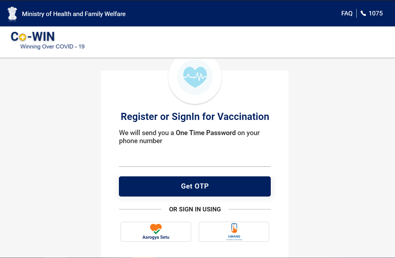Open the FAQ page
Viewport: 395px width, 258px height.
[347, 13]
